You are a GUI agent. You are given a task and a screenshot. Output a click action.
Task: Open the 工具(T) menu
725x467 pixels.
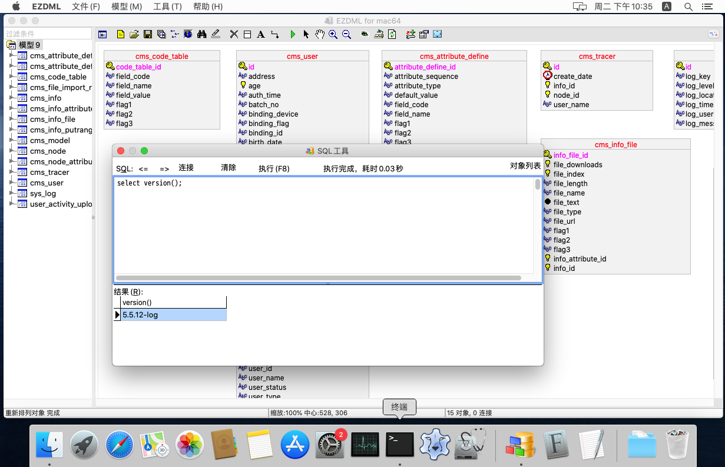click(167, 6)
